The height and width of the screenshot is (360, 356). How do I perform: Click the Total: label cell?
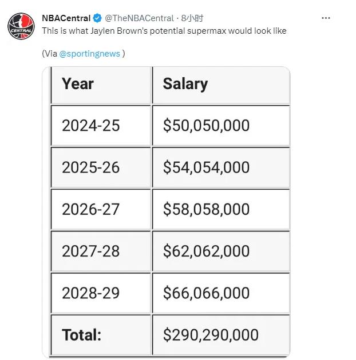pos(101,335)
